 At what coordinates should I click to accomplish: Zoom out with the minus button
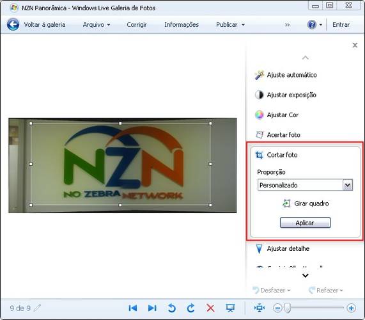point(277,308)
